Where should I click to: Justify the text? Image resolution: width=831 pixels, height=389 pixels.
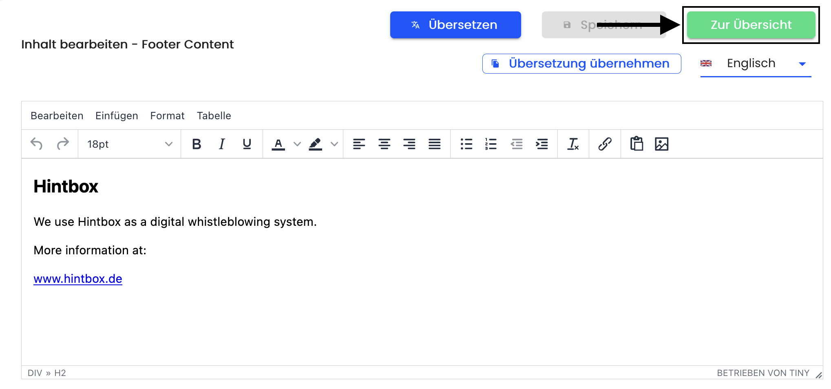(x=435, y=144)
